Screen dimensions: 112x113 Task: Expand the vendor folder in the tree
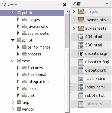13,109
